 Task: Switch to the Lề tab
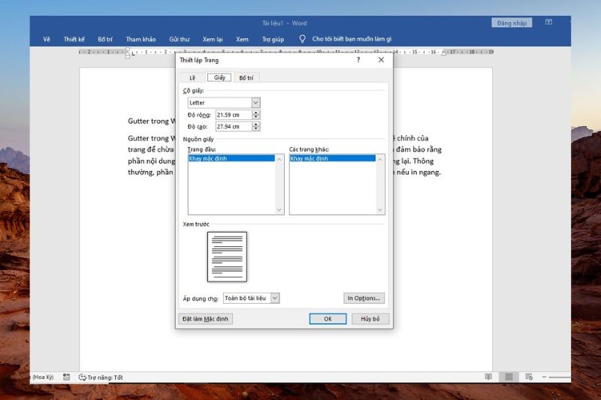point(192,77)
